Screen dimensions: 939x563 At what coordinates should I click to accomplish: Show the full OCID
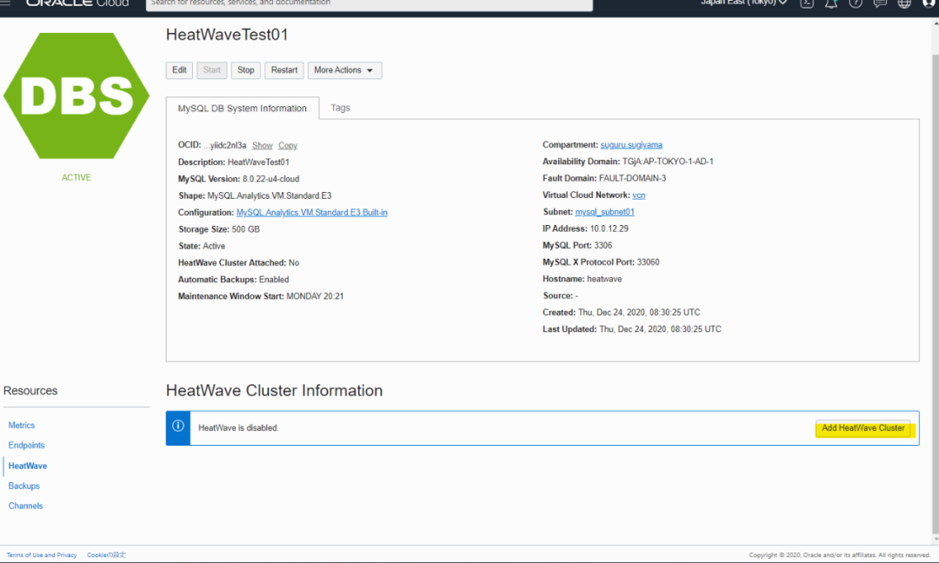(x=263, y=145)
